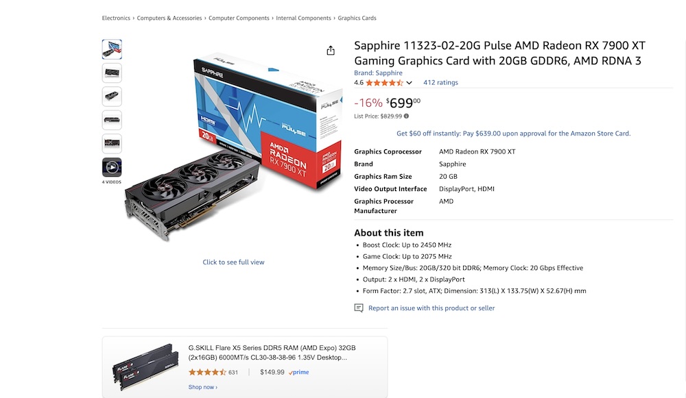Open the Electronics breadcrumb
Image resolution: width=686 pixels, height=398 pixels.
click(116, 18)
